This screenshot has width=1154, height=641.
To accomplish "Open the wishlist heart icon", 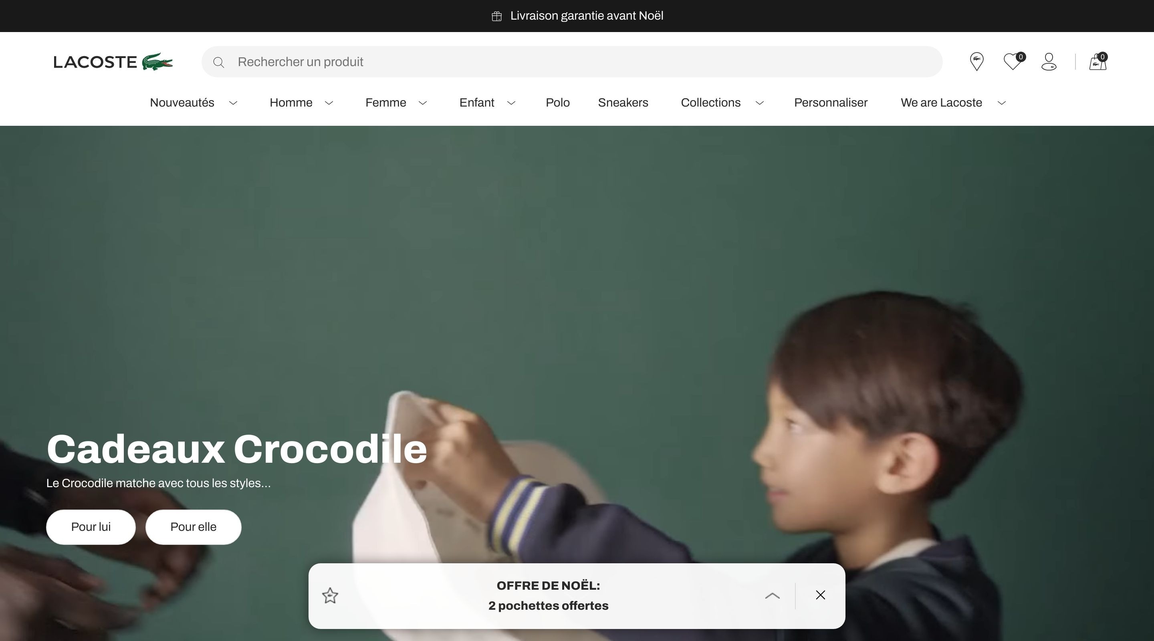I will pos(1013,61).
